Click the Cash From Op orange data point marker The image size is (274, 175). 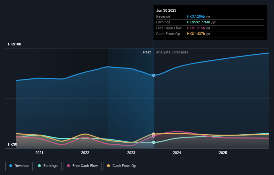154,134
